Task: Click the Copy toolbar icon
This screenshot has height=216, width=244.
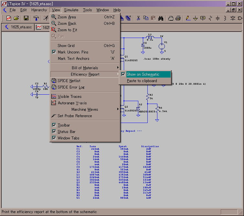Action: tap(146, 18)
